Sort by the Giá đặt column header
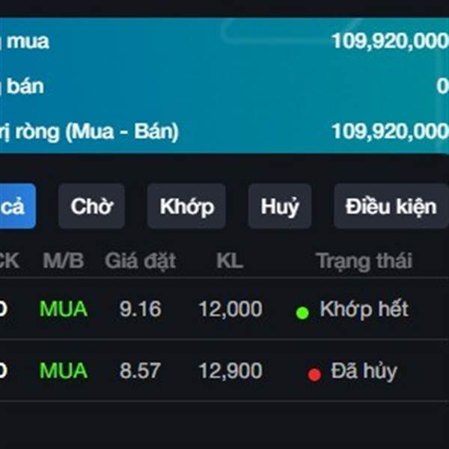449x449 pixels. [140, 261]
